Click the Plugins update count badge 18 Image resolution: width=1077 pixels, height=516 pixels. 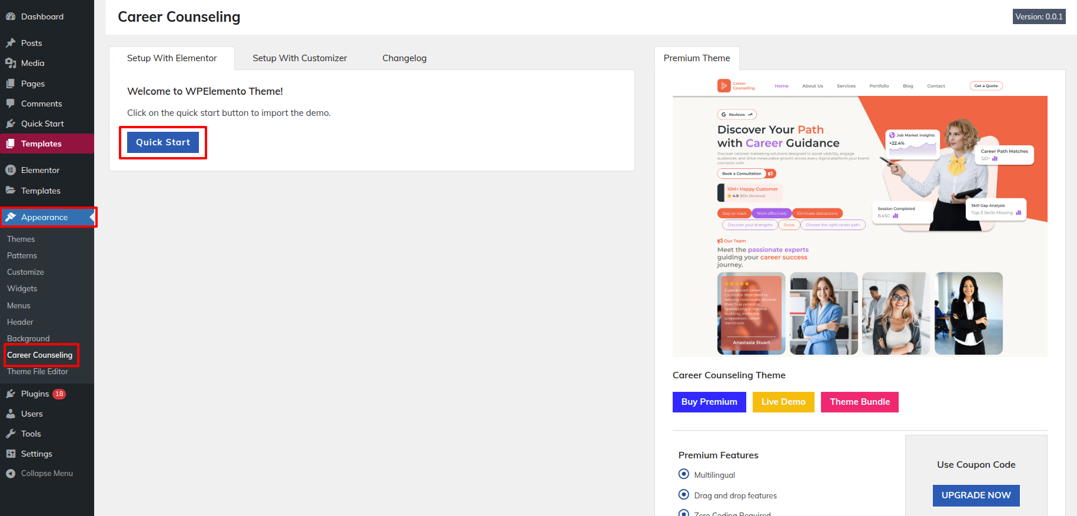click(x=59, y=394)
